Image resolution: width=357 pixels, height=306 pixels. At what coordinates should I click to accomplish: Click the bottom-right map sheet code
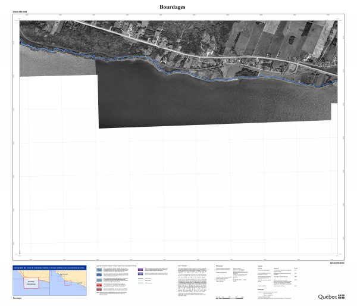[337, 262]
